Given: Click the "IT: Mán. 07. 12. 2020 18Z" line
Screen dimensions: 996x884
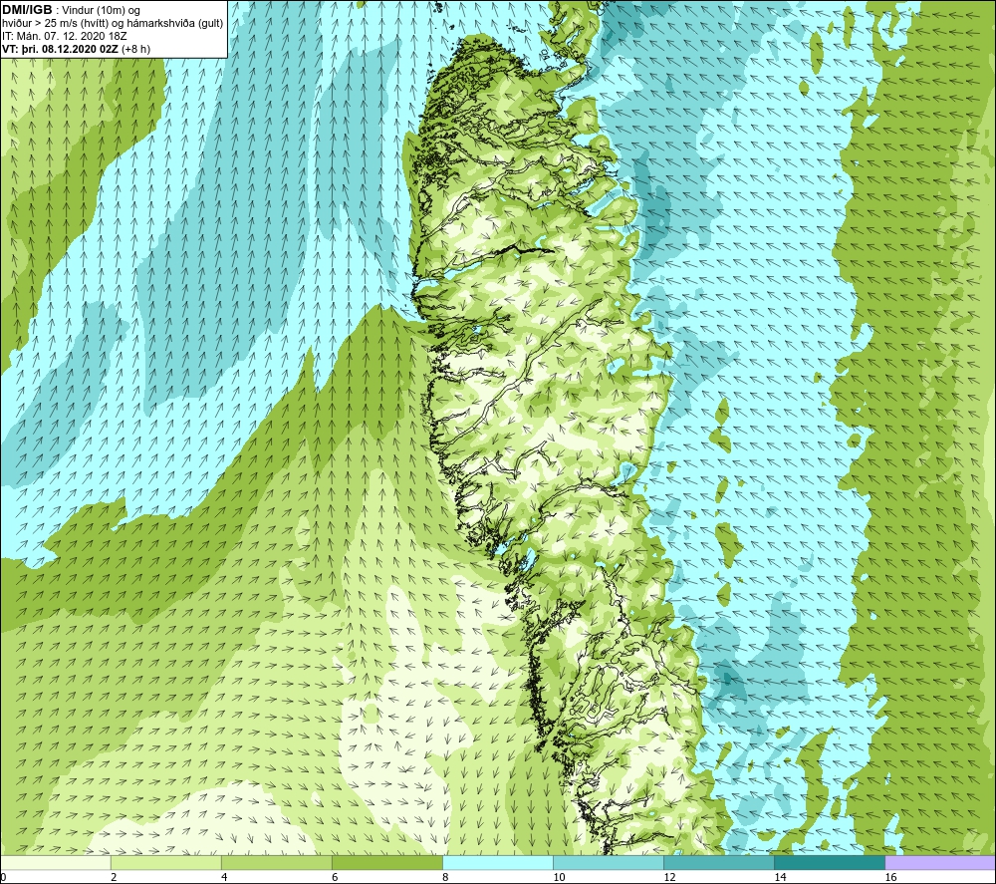Looking at the screenshot, I should click(x=64, y=36).
